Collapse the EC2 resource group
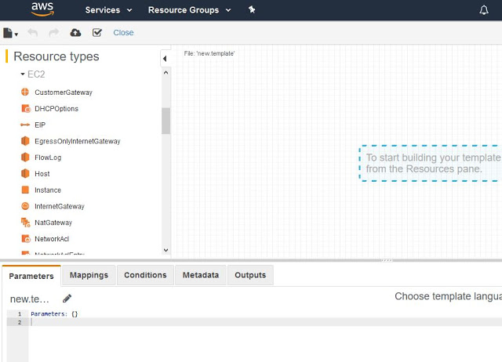This screenshot has width=502, height=362. pyautogui.click(x=23, y=74)
